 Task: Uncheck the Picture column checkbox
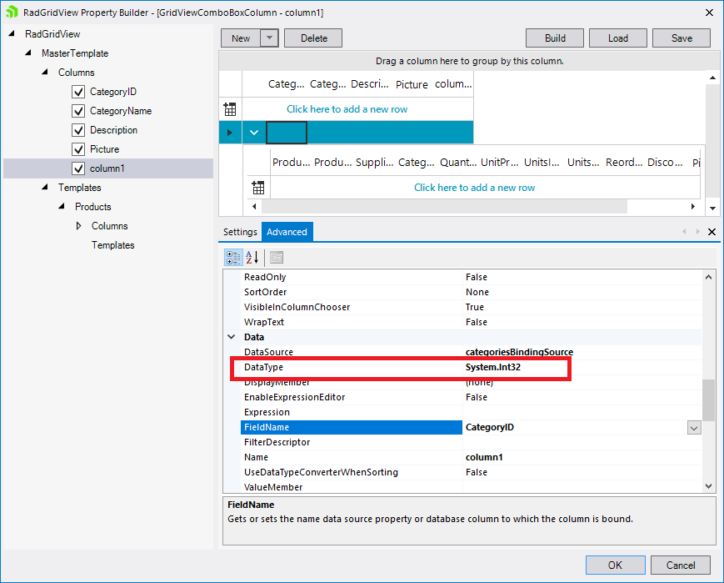click(78, 149)
